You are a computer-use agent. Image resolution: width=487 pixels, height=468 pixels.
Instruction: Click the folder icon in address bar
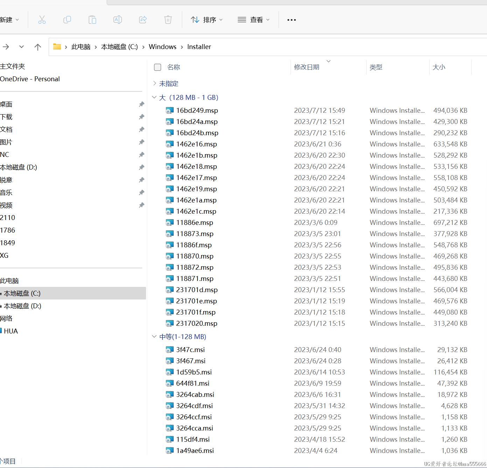pyautogui.click(x=57, y=47)
